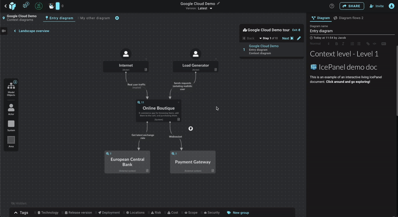The image size is (398, 217).
Task: Click document icon on Internet actor
Action: 146,70
